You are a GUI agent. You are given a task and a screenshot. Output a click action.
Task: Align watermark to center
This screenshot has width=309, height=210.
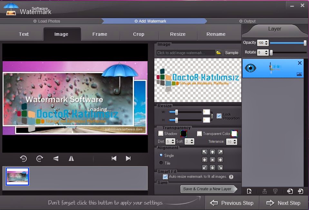[x=212, y=160]
